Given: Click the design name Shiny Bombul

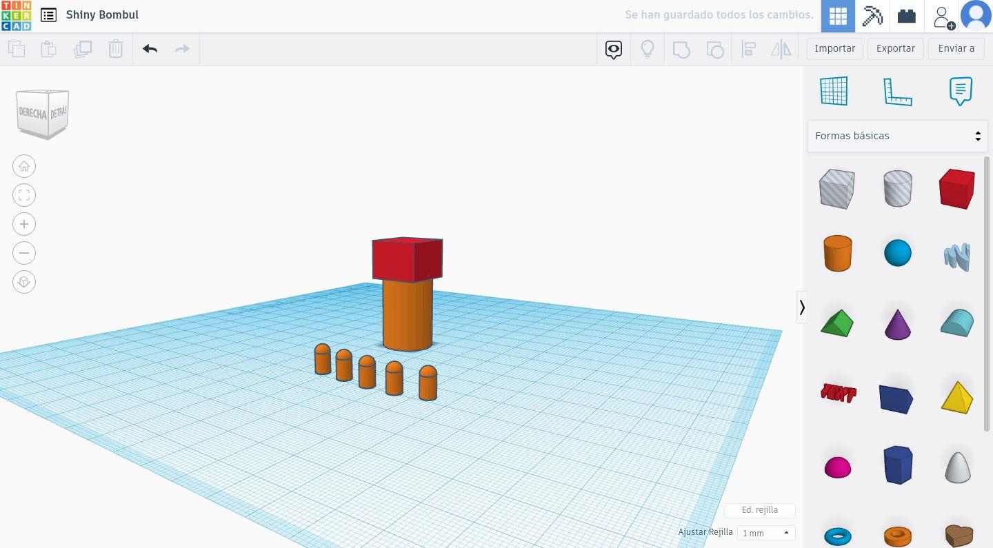Looking at the screenshot, I should coord(102,14).
